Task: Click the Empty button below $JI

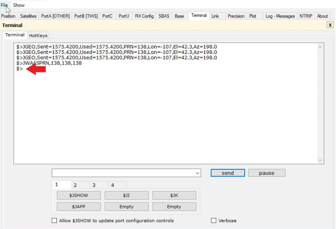Action: tap(127, 207)
